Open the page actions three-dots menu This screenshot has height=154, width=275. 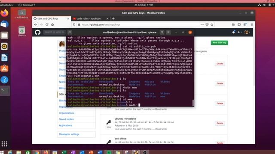202,25
